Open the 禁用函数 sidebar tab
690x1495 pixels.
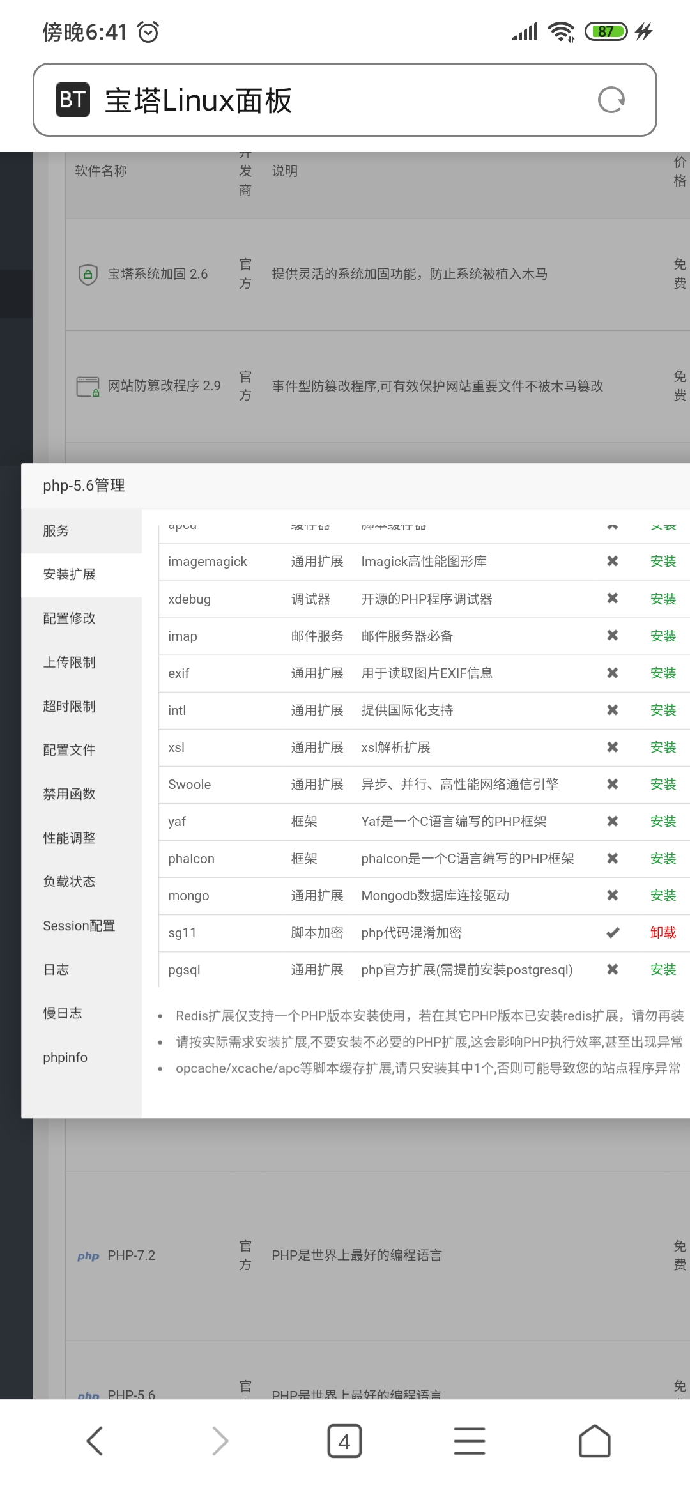pos(82,794)
